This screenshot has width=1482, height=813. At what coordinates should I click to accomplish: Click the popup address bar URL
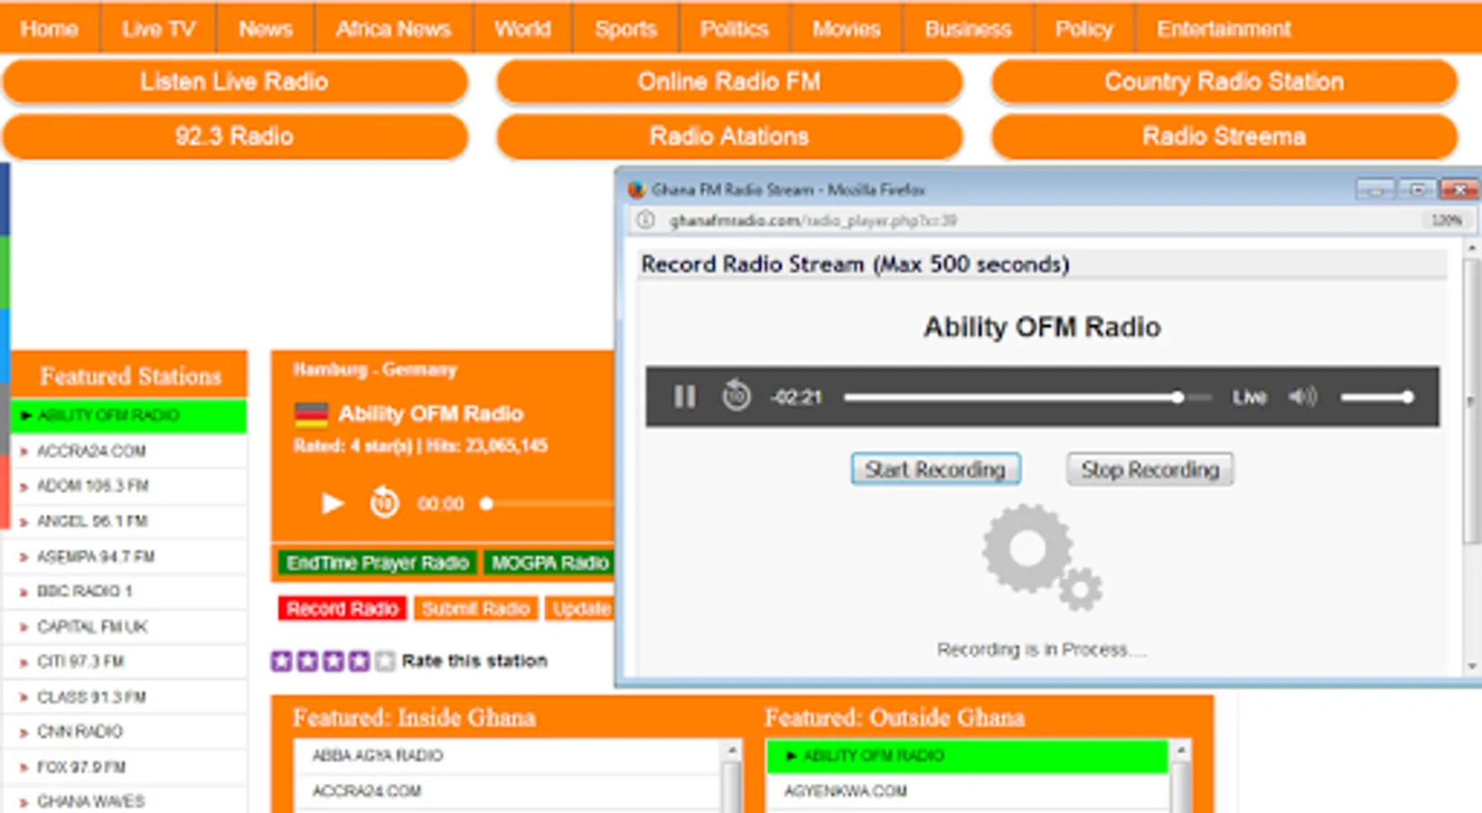click(812, 220)
